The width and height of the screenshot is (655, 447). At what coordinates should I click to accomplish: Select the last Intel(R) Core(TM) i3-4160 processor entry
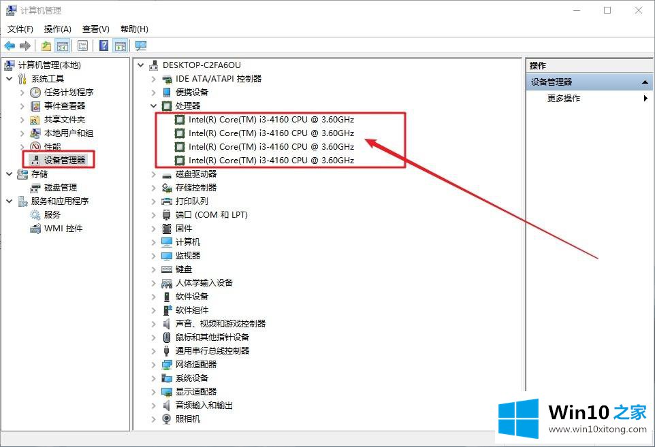coord(271,161)
